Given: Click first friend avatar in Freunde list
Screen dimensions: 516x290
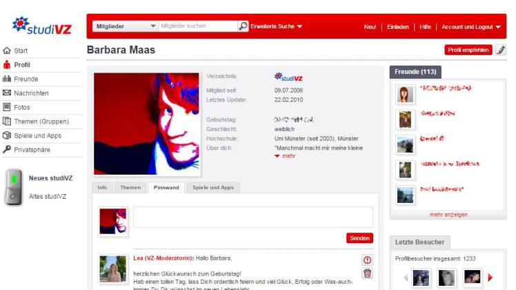Looking at the screenshot, I should click(x=405, y=94).
